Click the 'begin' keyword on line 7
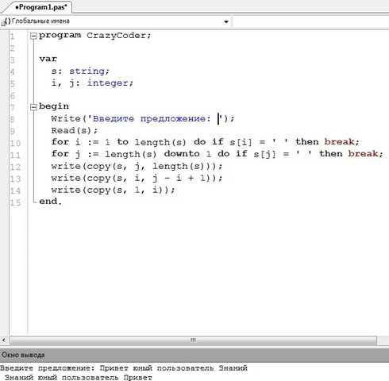 (54, 106)
